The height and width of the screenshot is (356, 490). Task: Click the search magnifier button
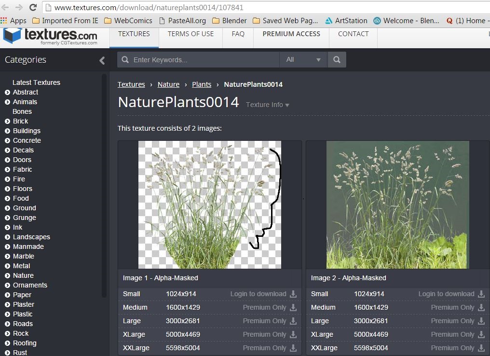click(x=337, y=60)
